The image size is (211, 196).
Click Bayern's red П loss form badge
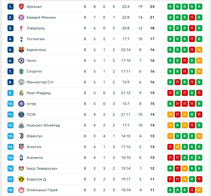[x=192, y=17]
